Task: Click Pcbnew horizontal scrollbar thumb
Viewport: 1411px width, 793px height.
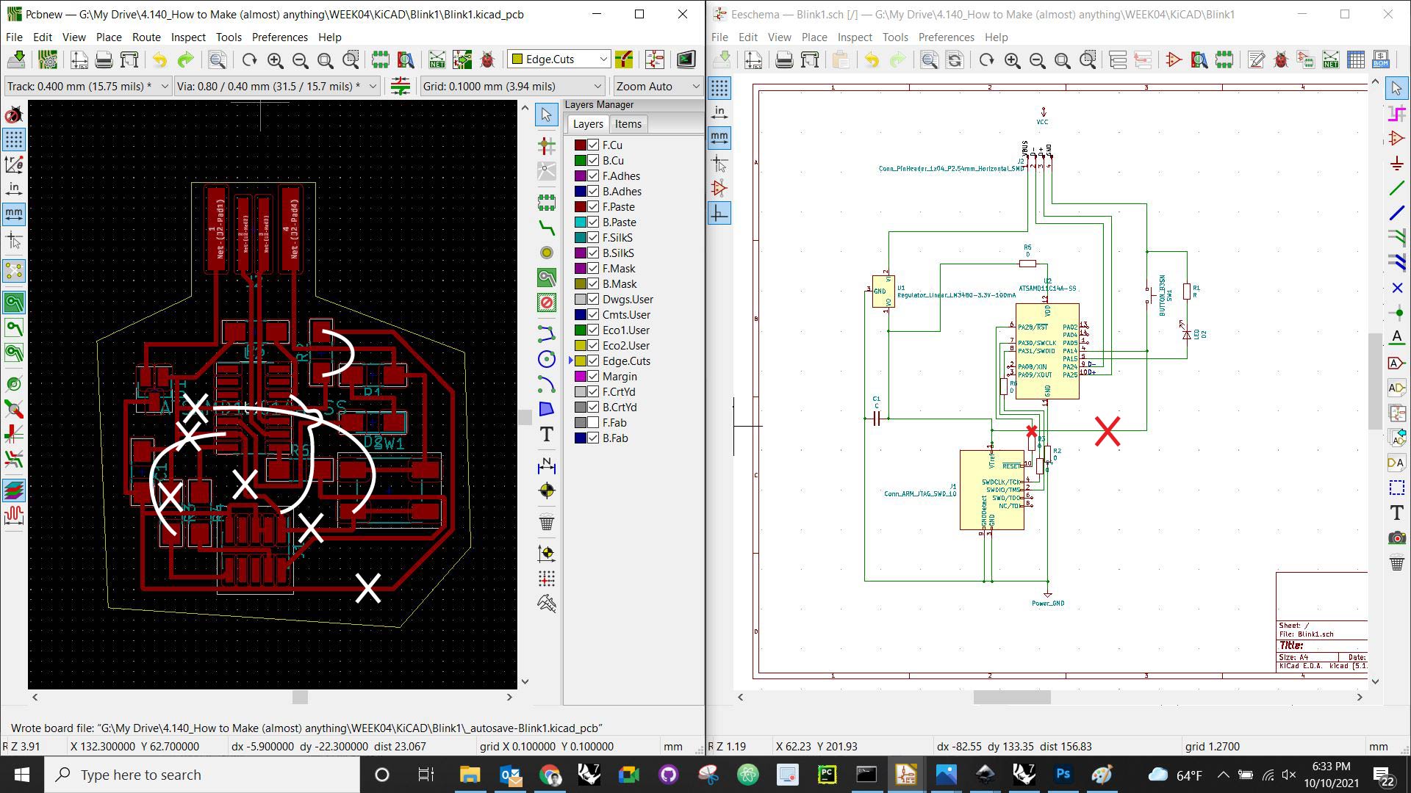Action: point(300,697)
